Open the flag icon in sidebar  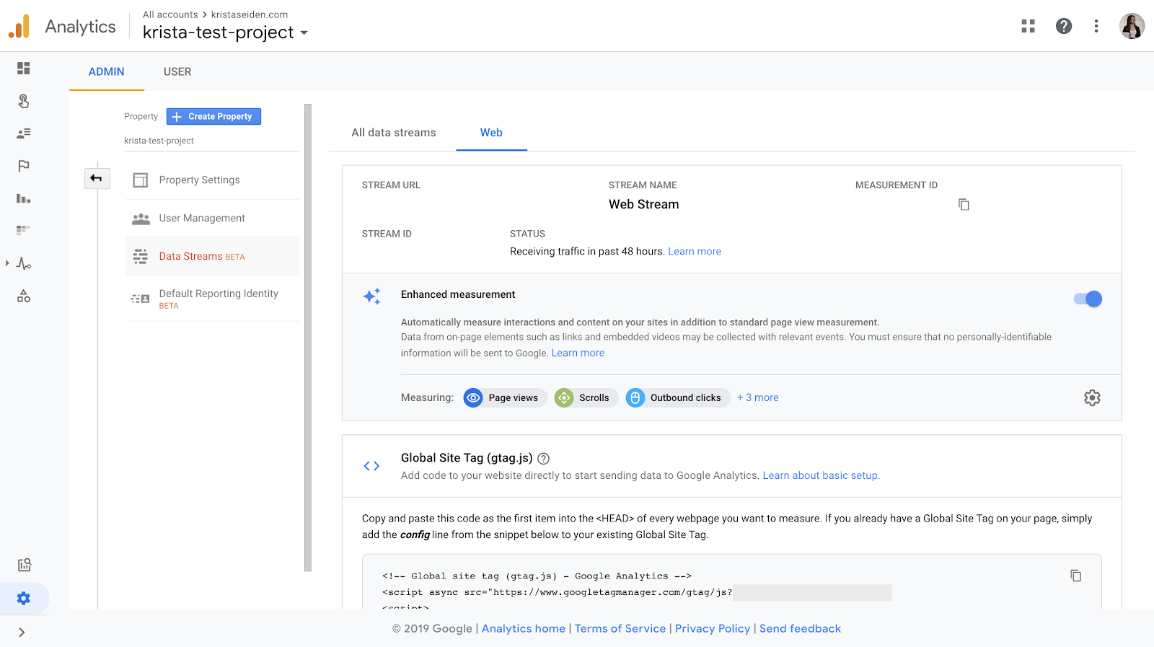pyautogui.click(x=24, y=166)
